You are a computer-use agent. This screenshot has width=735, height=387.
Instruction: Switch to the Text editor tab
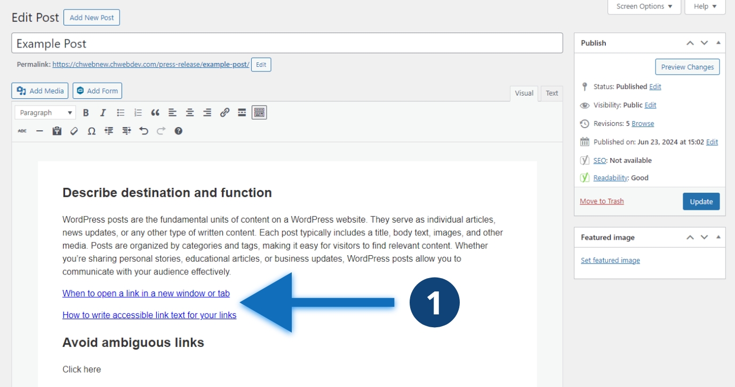point(552,93)
